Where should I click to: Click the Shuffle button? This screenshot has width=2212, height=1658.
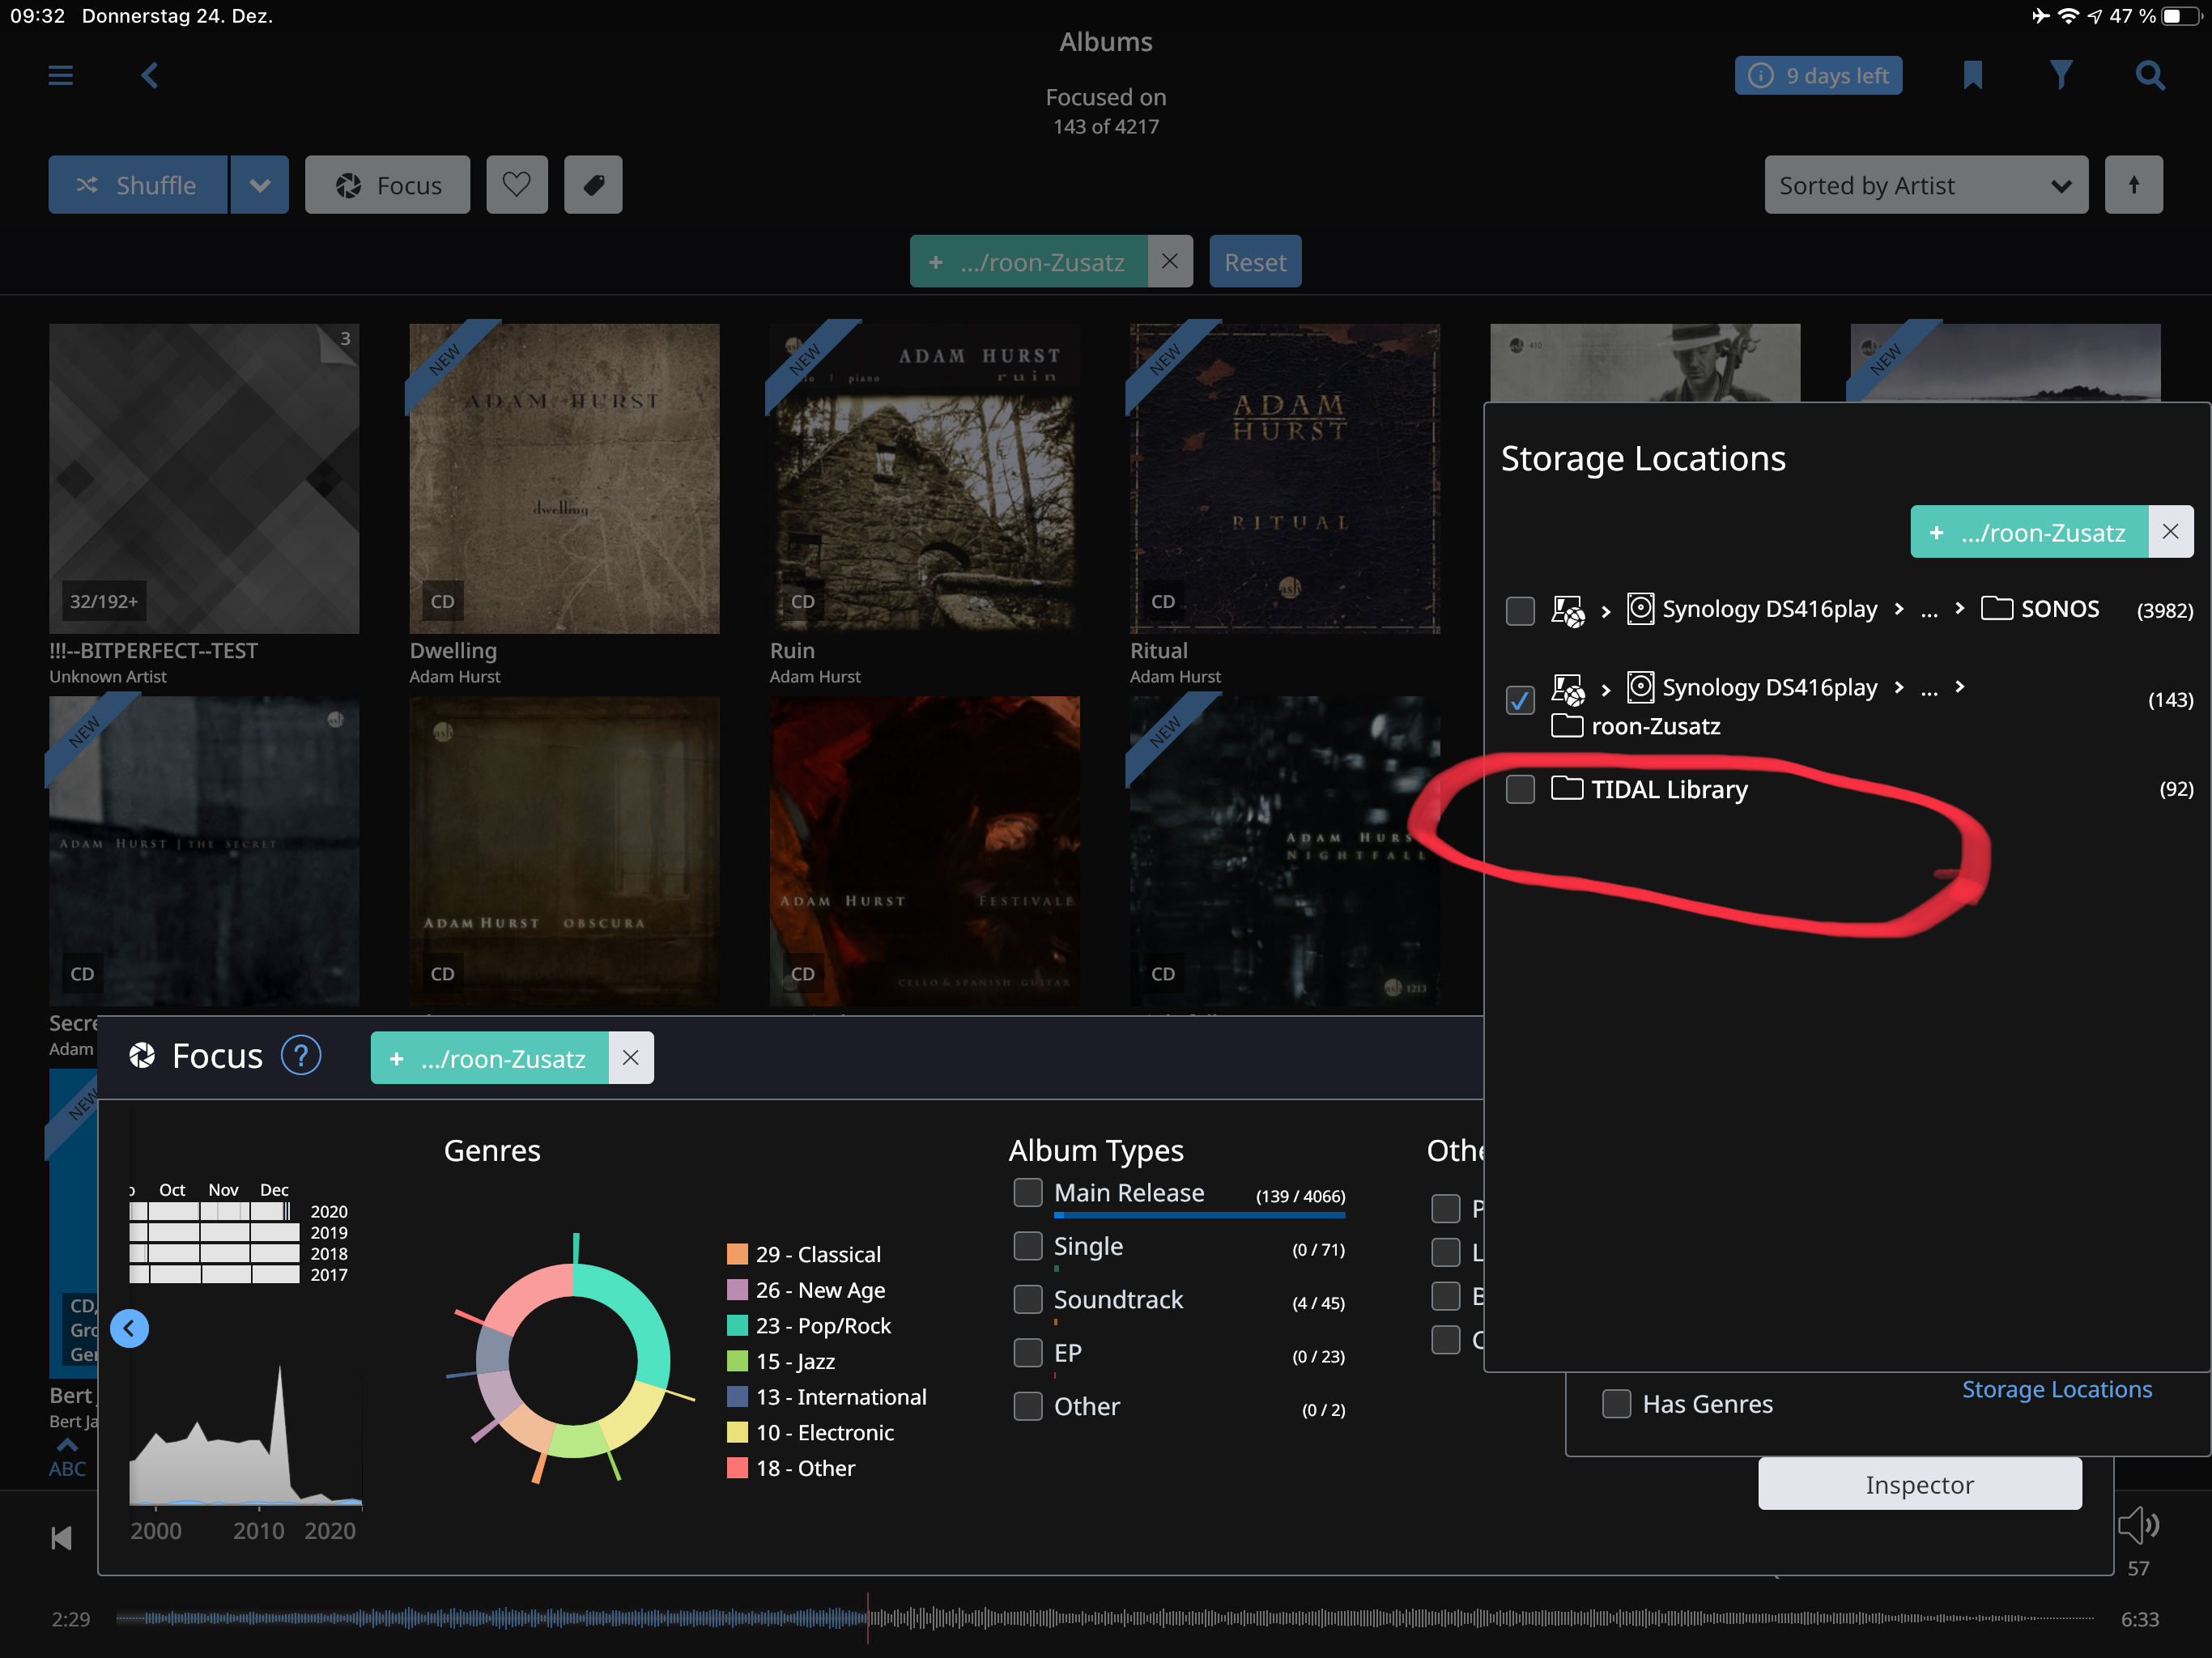click(x=138, y=185)
